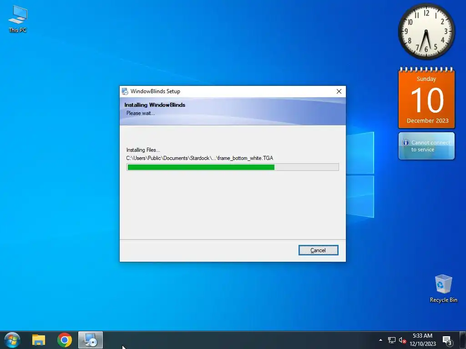Click the info icon in the service gadget
This screenshot has height=349, width=466.
point(405,142)
